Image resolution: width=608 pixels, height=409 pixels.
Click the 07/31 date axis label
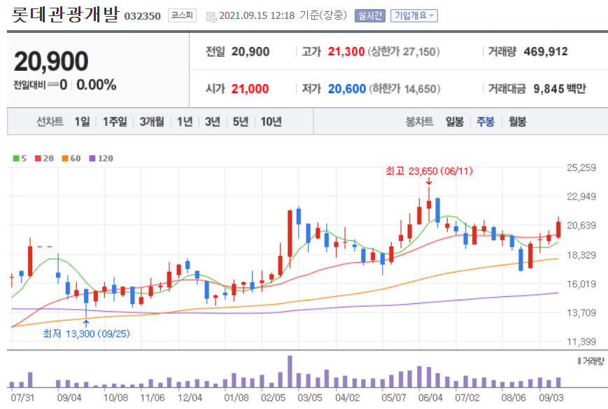22,398
